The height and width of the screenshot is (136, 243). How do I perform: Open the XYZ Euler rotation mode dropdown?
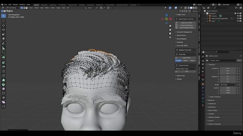(x=228, y=85)
